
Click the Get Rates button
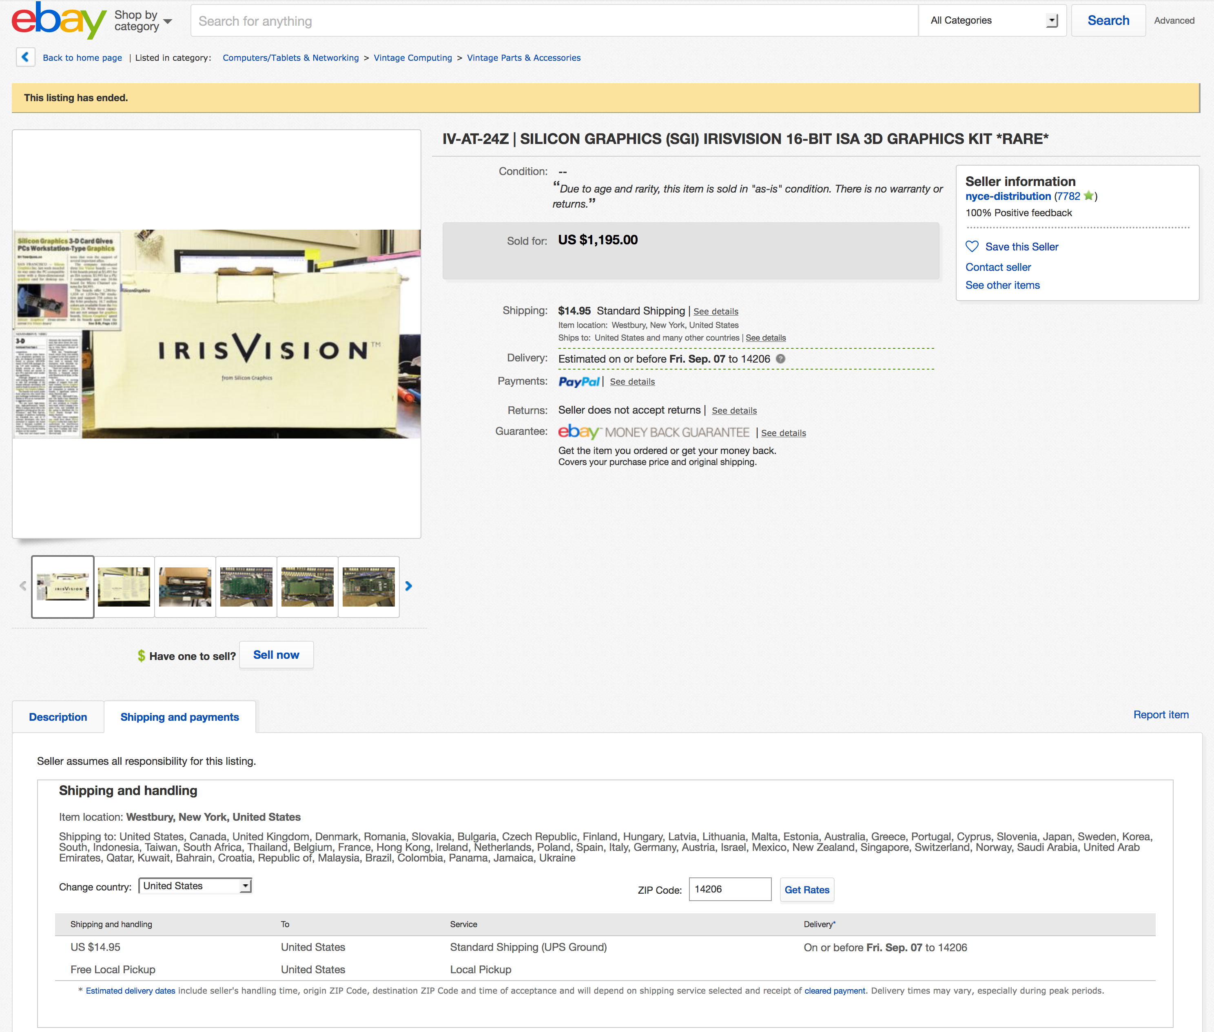806,889
